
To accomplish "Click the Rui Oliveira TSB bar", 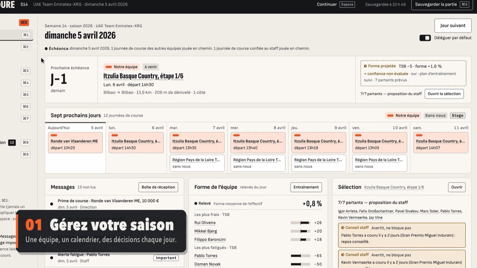I will pos(301,223).
